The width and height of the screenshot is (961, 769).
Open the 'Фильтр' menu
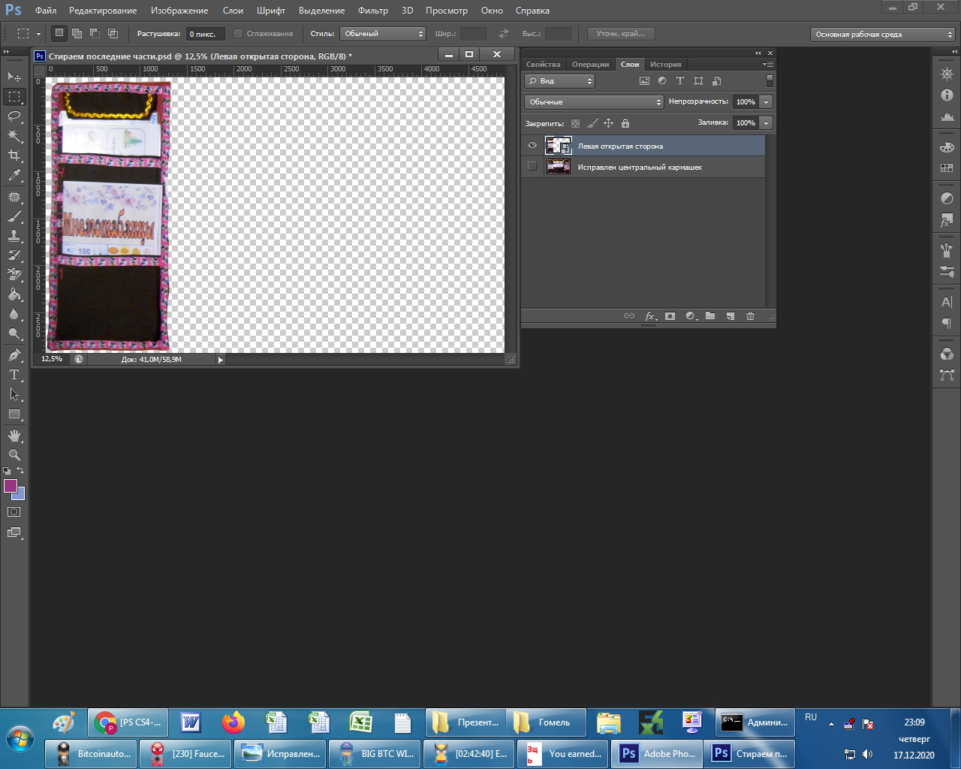373,11
